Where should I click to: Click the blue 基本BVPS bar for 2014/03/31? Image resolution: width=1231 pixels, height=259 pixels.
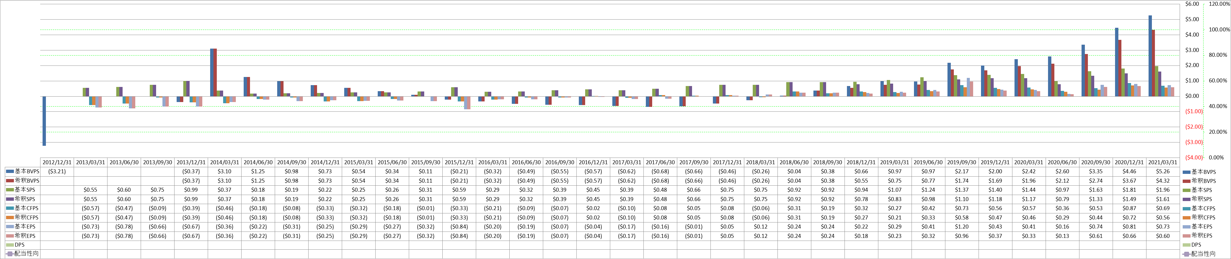pos(212,72)
